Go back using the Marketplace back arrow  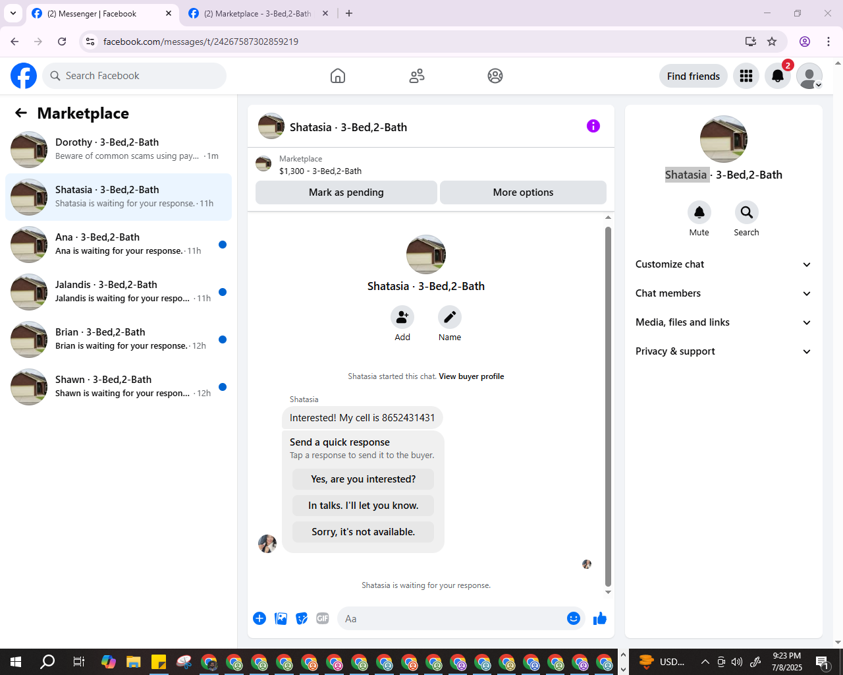click(21, 113)
